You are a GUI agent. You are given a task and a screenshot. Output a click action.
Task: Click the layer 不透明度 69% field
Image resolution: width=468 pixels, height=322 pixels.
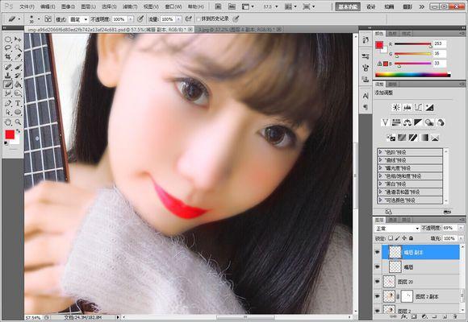point(449,228)
